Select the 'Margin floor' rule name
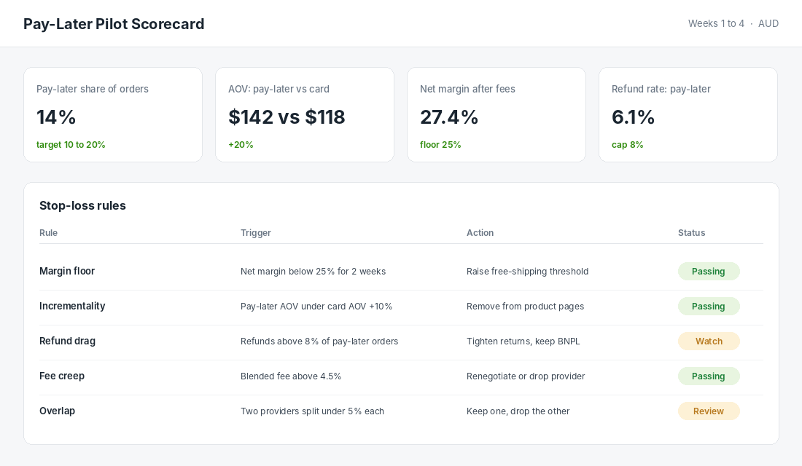 67,272
